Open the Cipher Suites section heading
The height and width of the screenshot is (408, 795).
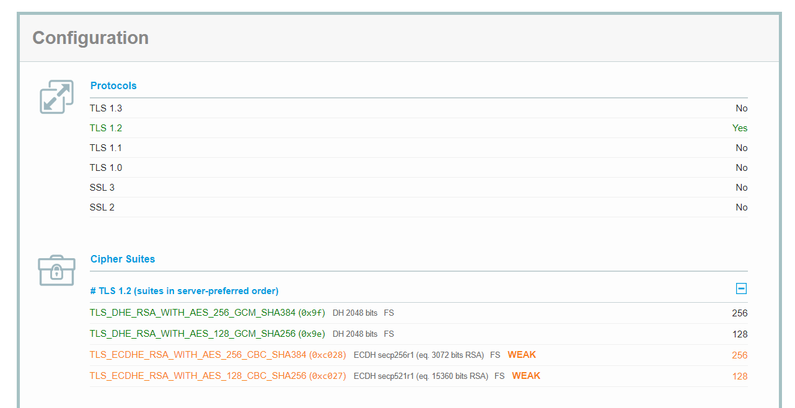point(123,259)
